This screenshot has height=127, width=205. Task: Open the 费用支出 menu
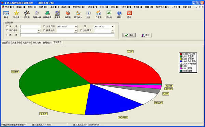[x=79, y=7]
